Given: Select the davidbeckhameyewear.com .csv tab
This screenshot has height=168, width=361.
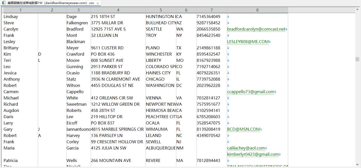Looking at the screenshot, I should tap(50, 3).
